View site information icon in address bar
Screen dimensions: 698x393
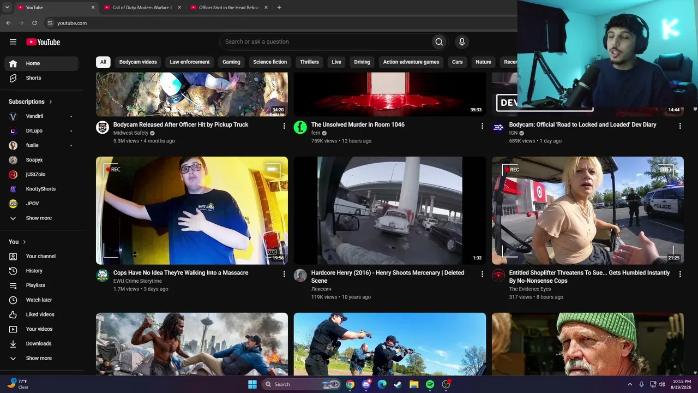pyautogui.click(x=50, y=23)
